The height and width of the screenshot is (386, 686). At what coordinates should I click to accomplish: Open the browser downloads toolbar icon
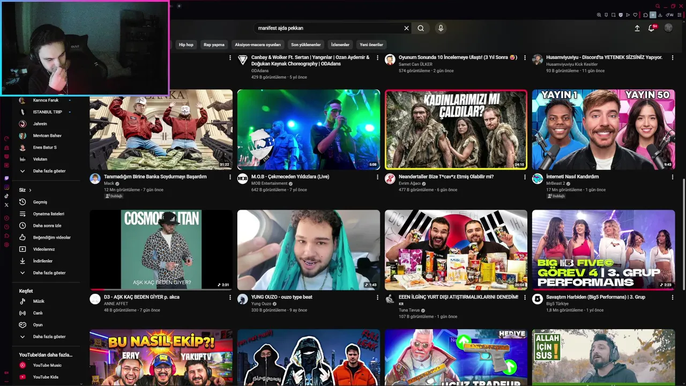(660, 15)
